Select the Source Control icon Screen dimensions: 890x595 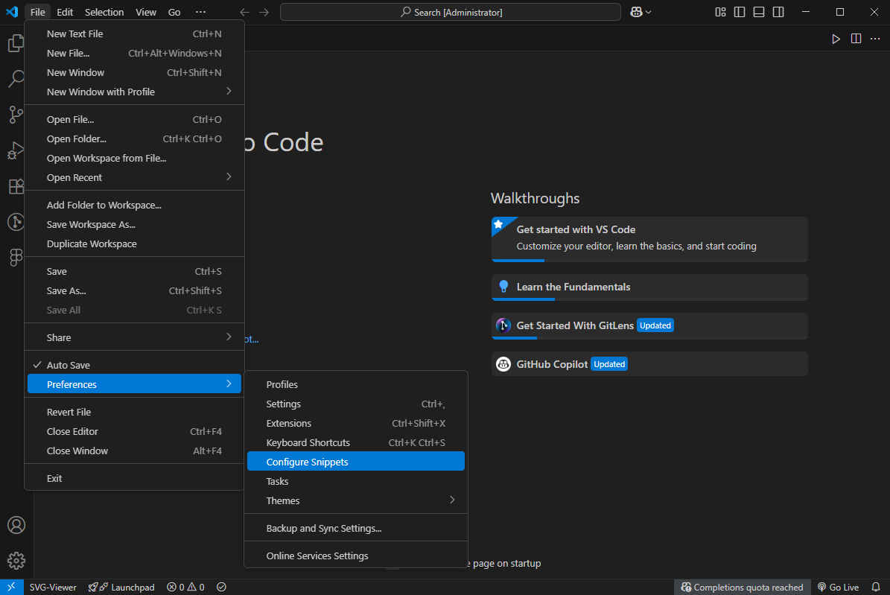(16, 114)
